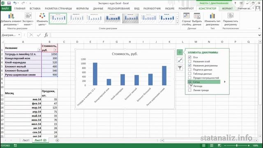This screenshot has height=148, width=263.
Task: Open the ФАЙЛ tab
Action: [5, 8]
